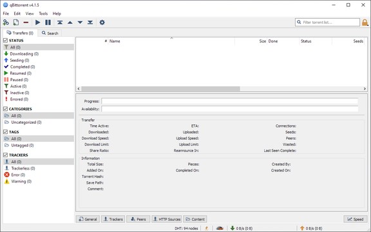
Task: Click the upload speed in status bar
Action: click(x=311, y=228)
